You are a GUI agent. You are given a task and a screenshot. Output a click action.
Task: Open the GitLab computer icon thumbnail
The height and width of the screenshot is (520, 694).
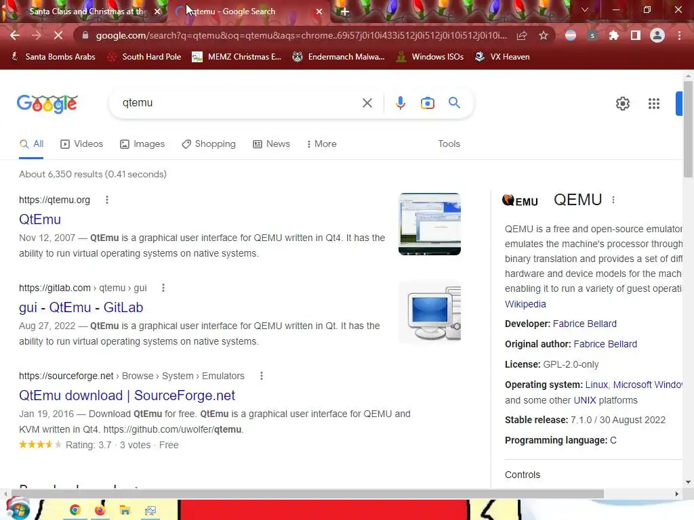tap(429, 312)
